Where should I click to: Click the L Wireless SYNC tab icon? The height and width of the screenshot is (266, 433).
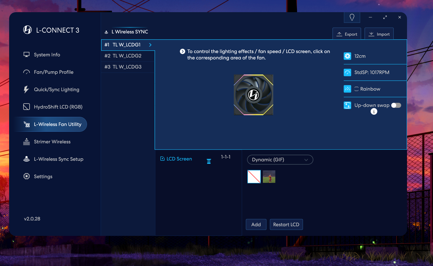tap(106, 32)
